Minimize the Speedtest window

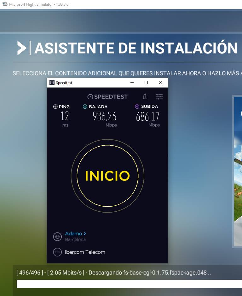132,82
